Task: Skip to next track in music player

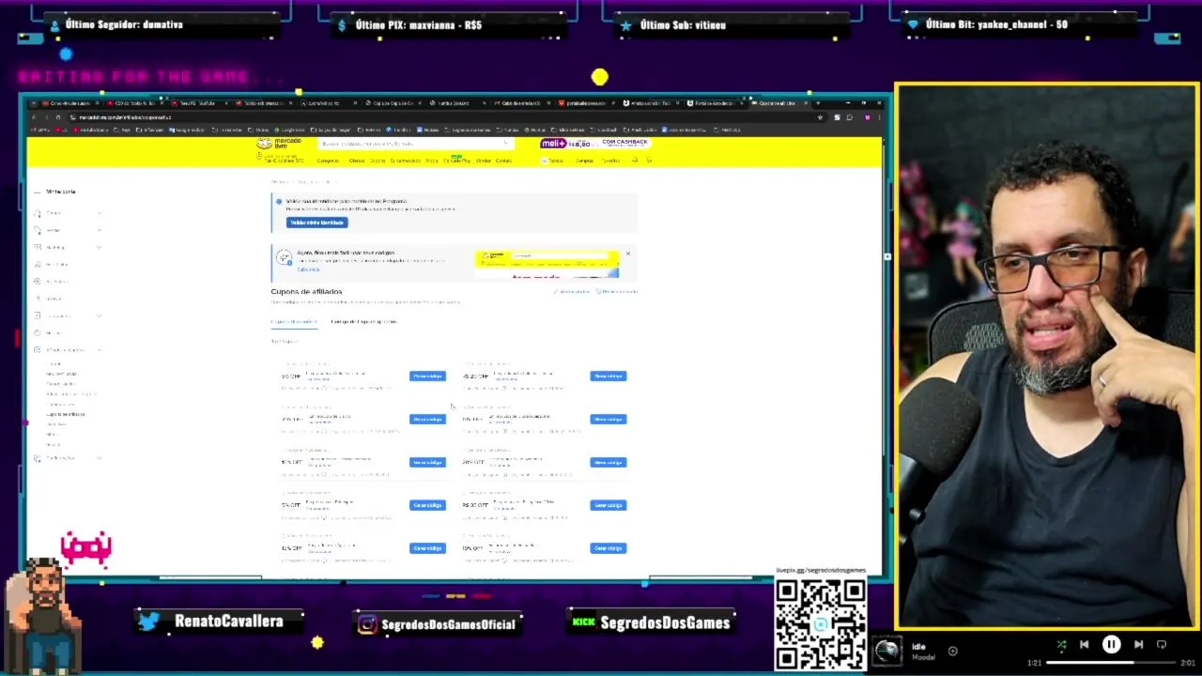Action: click(1138, 645)
